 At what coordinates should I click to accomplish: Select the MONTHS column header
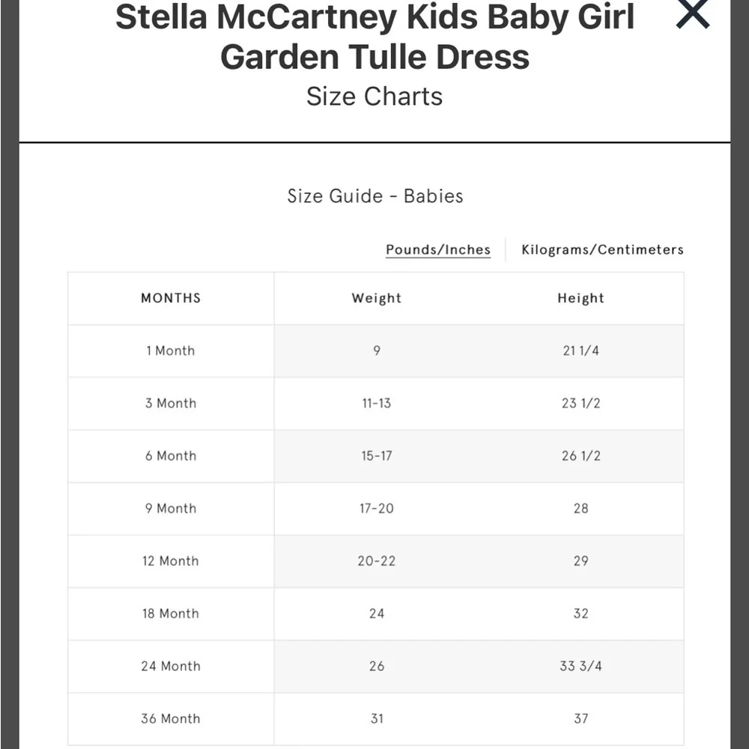[x=170, y=298]
